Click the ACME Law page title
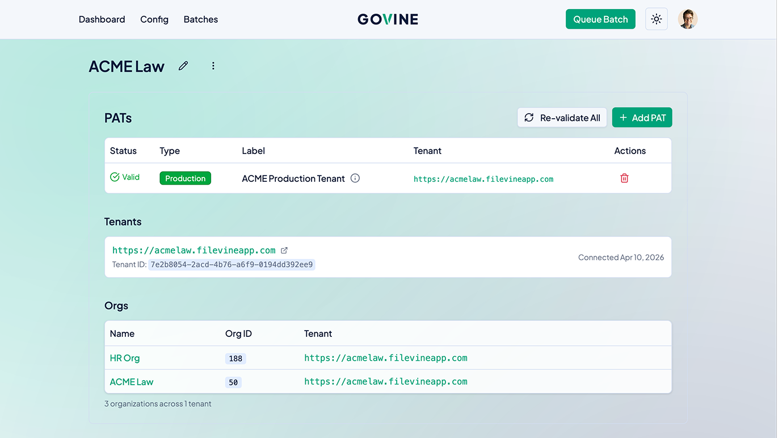Screen dimensions: 778x438 coord(127,66)
